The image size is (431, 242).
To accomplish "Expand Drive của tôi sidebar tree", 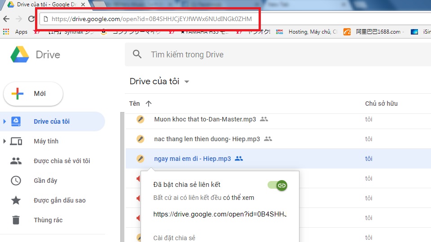I will (4, 121).
